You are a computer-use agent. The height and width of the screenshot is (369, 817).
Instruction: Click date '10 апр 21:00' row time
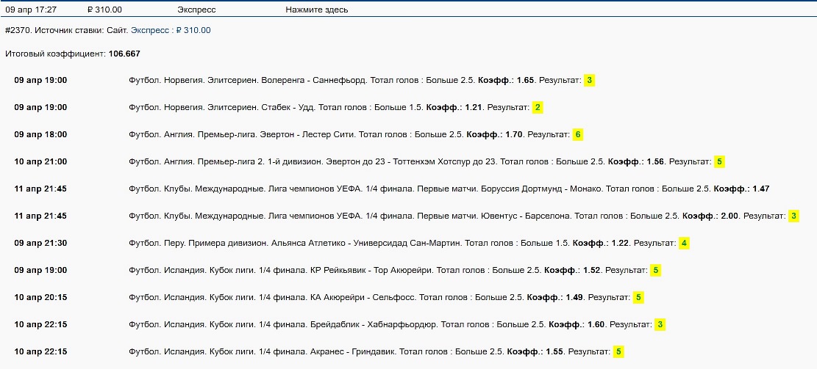coord(40,161)
